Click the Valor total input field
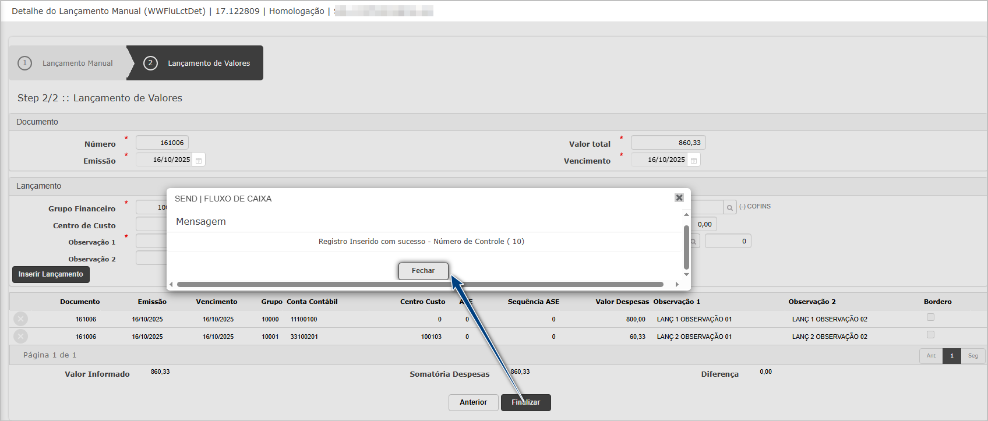This screenshot has width=988, height=421. click(x=668, y=143)
